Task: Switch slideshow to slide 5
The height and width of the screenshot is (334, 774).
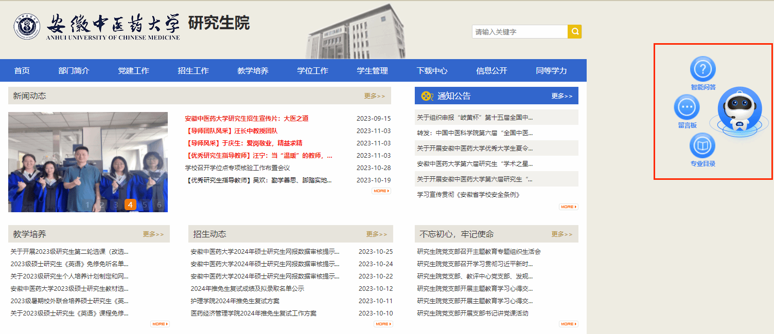Action: pos(145,205)
